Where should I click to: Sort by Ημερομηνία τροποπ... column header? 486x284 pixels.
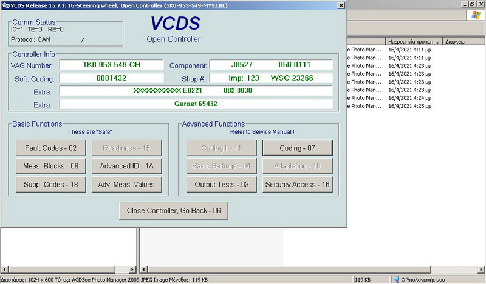tap(414, 41)
